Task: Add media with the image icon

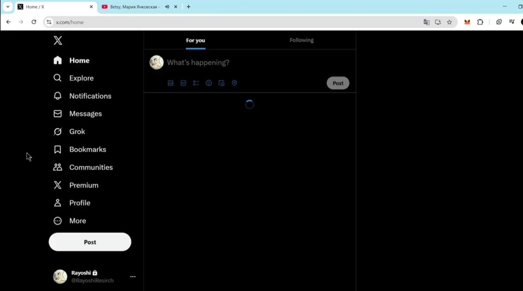Action: tap(171, 83)
